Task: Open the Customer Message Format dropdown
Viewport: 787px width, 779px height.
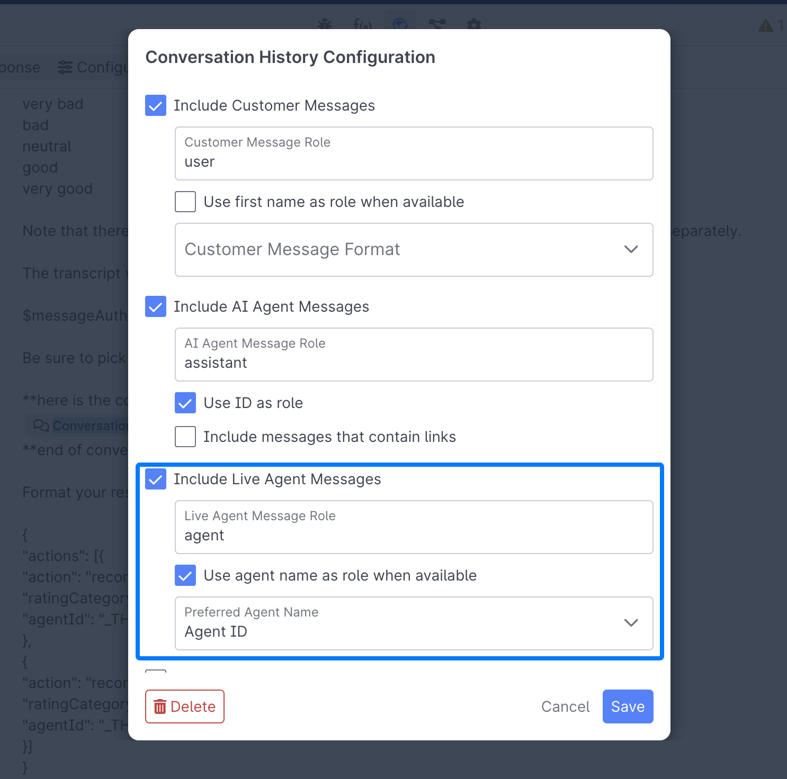Action: pos(631,249)
